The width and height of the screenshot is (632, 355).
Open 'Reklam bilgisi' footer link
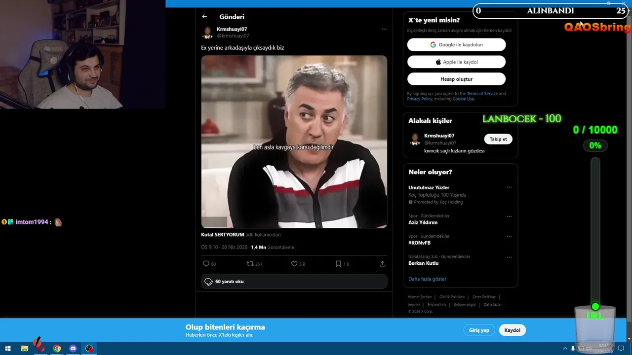(465, 305)
